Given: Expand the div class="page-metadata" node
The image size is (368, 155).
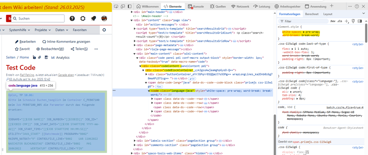Looking at the screenshot, I should click(x=135, y=45).
